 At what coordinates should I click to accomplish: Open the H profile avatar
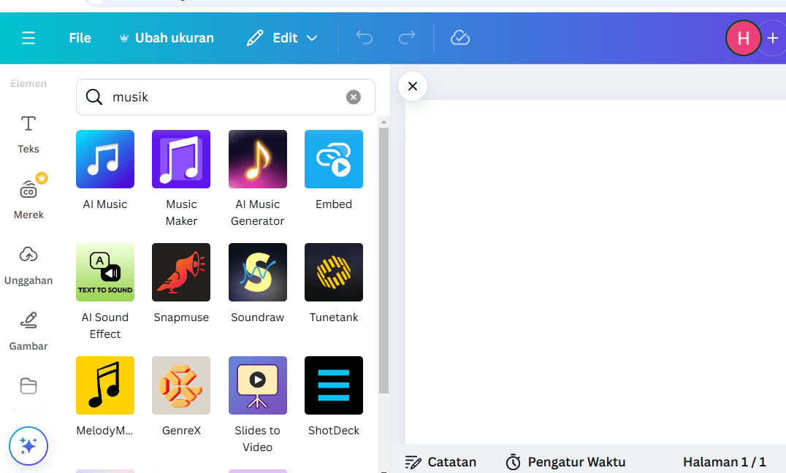[x=744, y=38]
